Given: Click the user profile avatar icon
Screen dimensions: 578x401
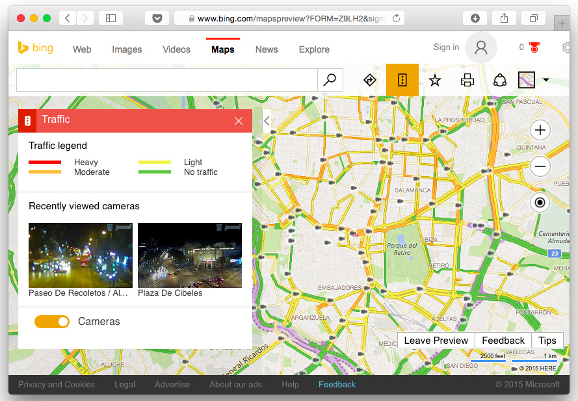Looking at the screenshot, I should 480,47.
